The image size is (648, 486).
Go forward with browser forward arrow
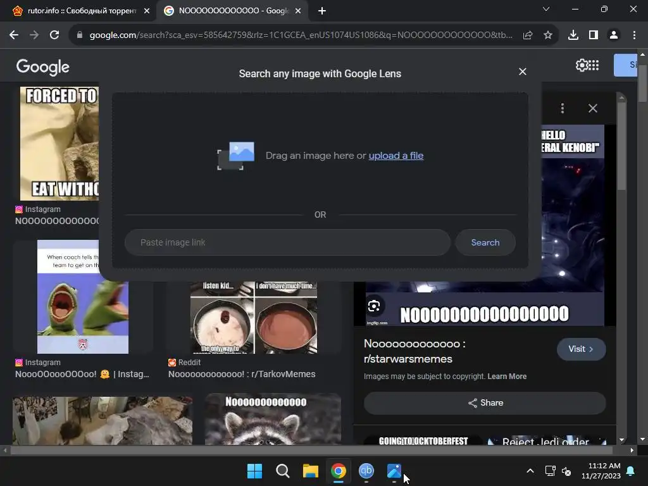(x=34, y=35)
